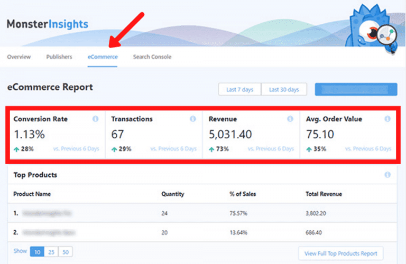Switch to the Publishers tab

[59, 57]
